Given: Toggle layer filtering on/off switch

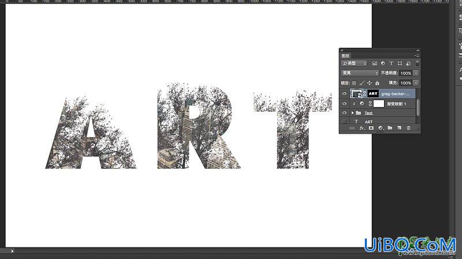Looking at the screenshot, I should click(417, 63).
